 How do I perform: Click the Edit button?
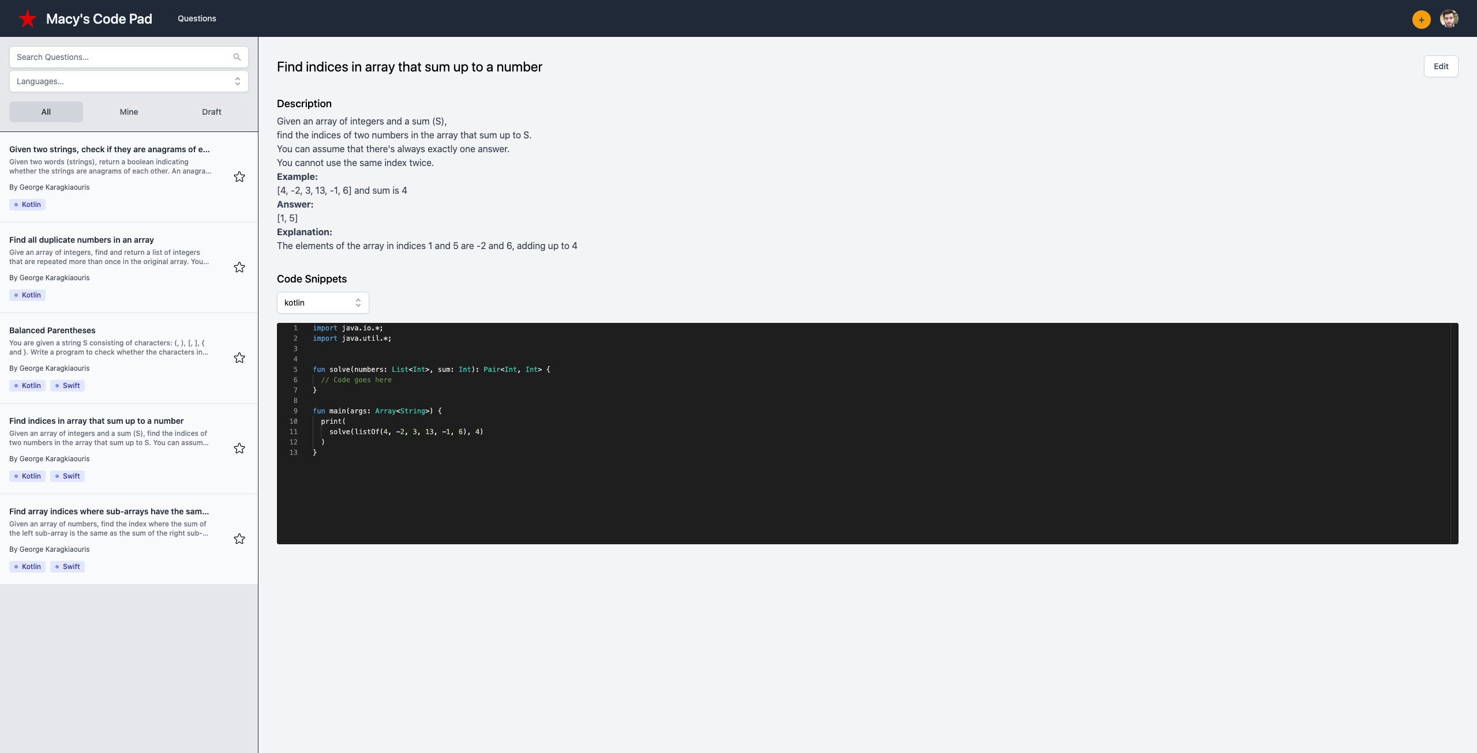tap(1441, 66)
